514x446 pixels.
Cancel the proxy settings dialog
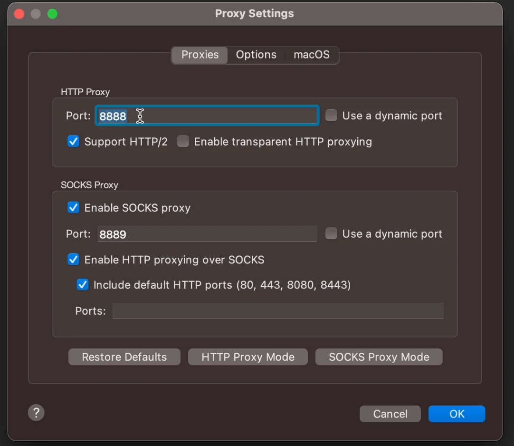390,414
